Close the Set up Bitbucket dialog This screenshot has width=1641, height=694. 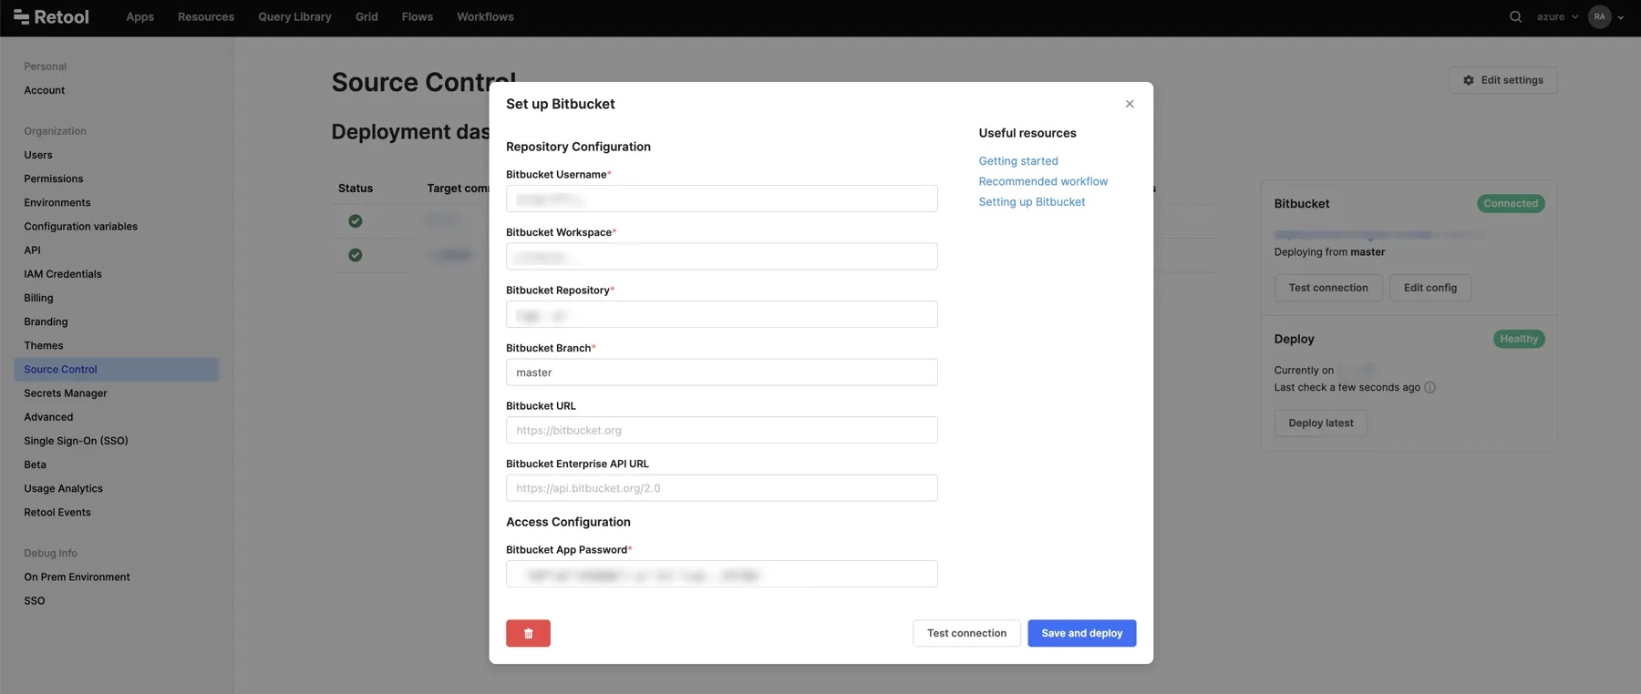click(x=1130, y=104)
